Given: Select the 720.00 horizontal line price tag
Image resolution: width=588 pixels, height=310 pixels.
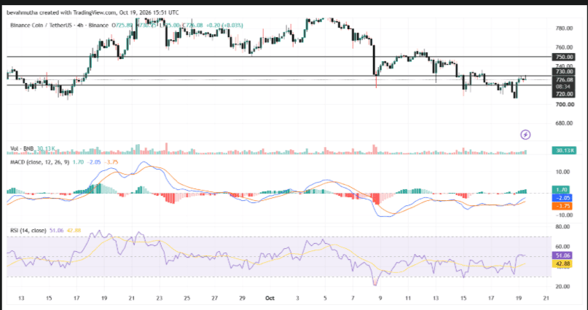Looking at the screenshot, I should 563,94.
